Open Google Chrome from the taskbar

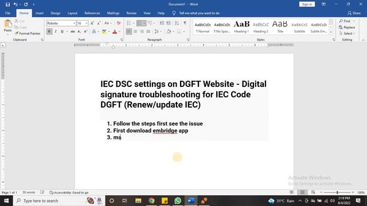coord(151,201)
